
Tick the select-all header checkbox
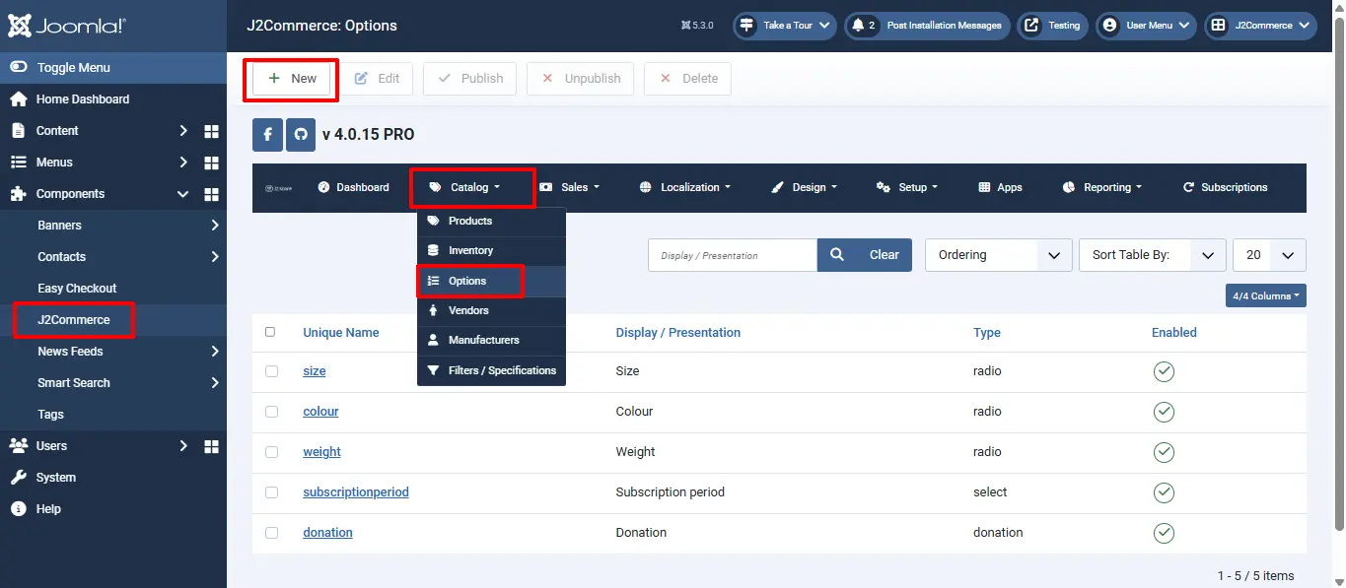click(270, 332)
